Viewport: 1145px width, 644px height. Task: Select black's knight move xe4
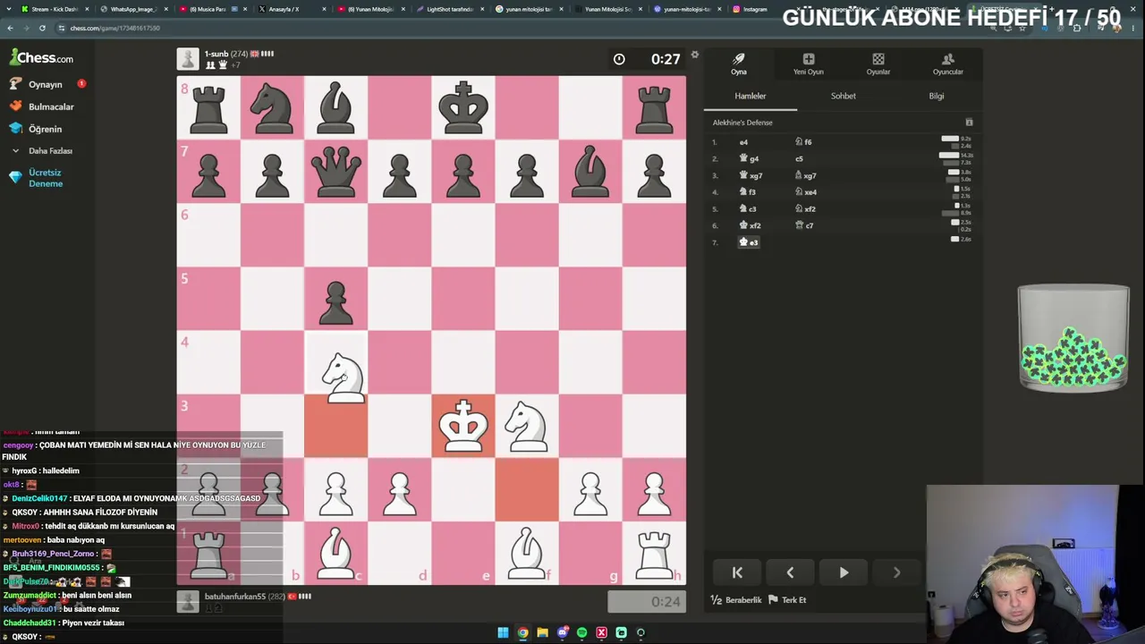click(x=806, y=192)
